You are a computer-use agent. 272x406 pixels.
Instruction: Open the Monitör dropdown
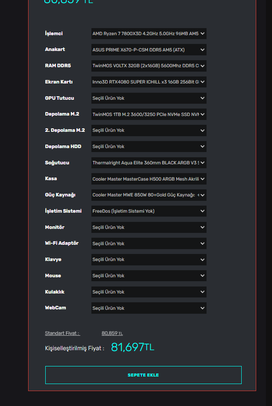pos(149,227)
